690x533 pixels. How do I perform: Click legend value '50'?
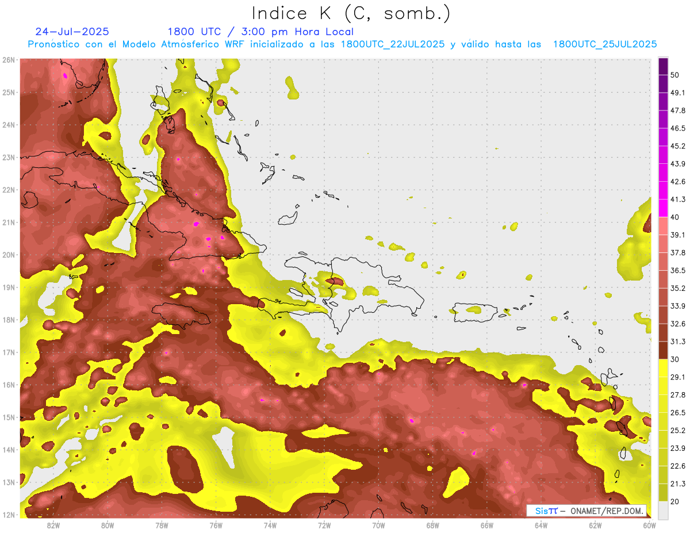[x=675, y=75]
